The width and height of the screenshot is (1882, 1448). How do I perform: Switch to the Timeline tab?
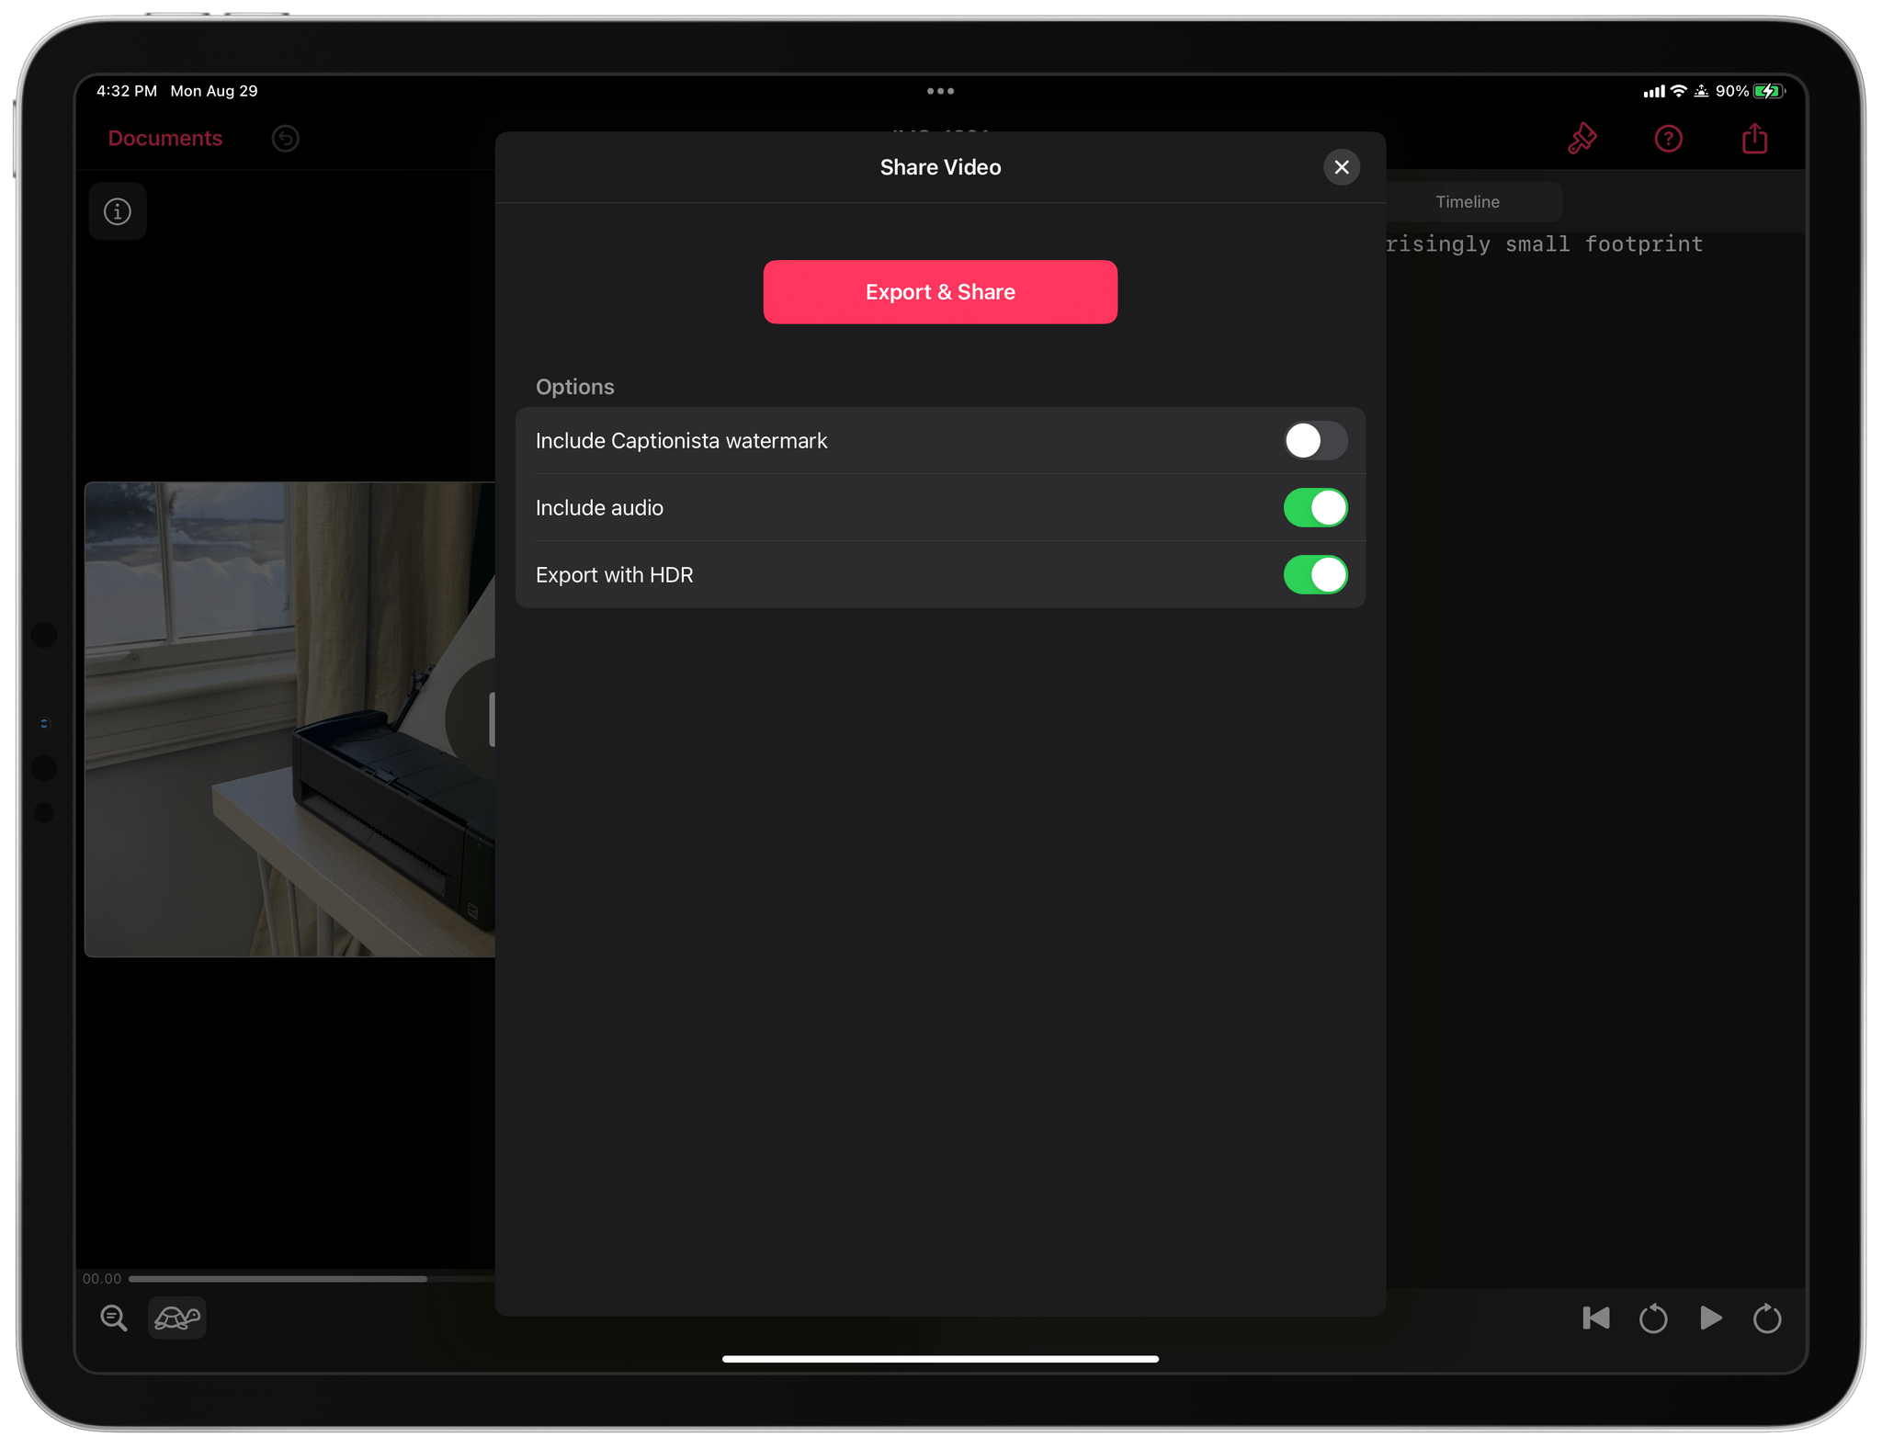coord(1468,202)
